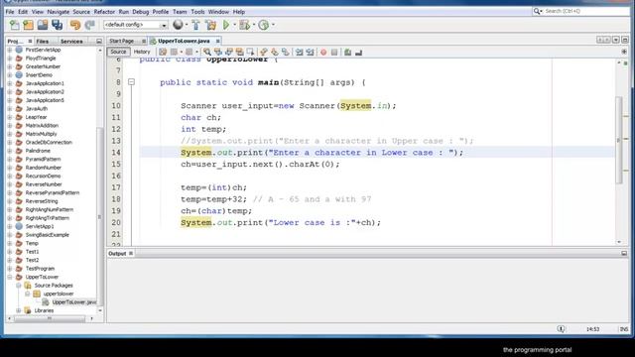Open the File menu

[x=10, y=12]
